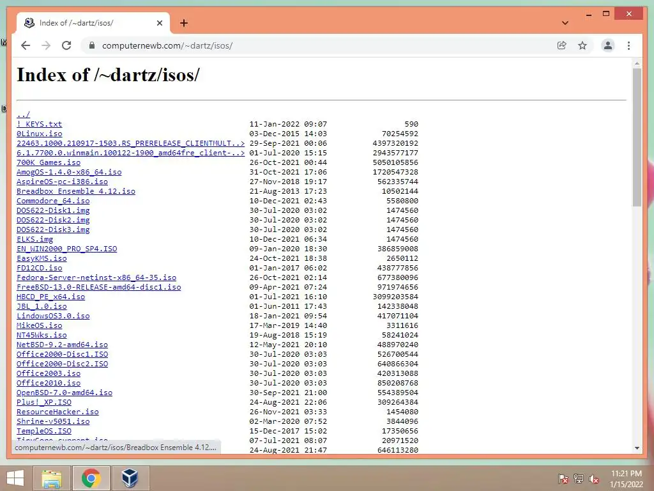Viewport: 654px width, 491px height.
Task: Click the network tray icon
Action: pyautogui.click(x=579, y=479)
